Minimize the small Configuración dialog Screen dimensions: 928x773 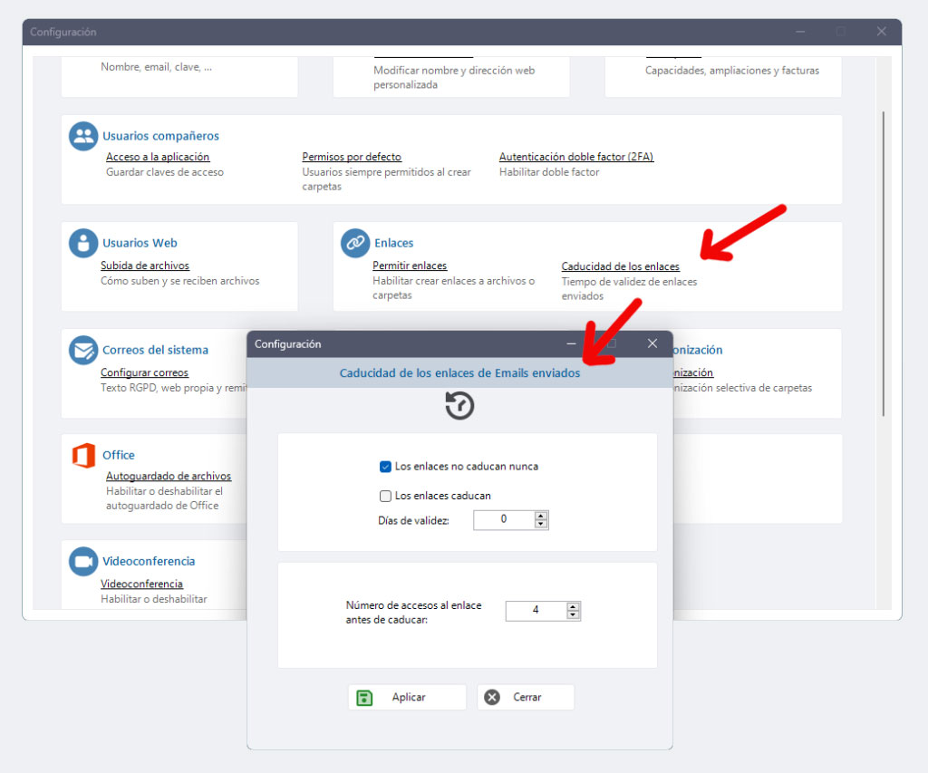571,343
